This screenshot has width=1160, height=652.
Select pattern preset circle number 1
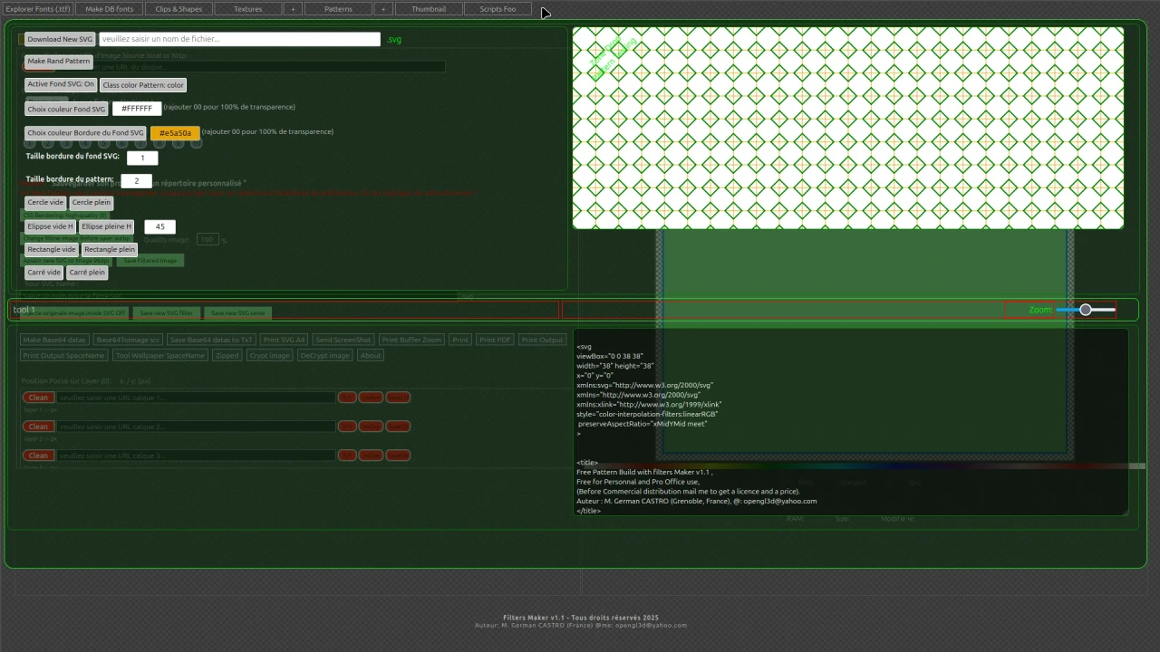click(30, 143)
